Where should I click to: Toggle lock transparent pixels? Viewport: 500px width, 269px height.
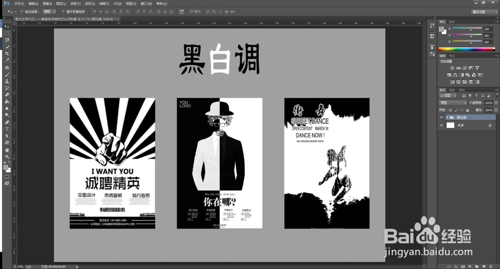[x=450, y=110]
